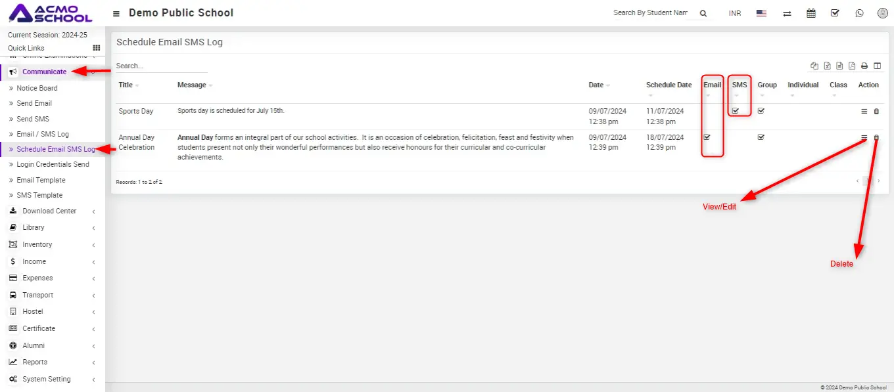Open the SMS Template link

point(39,195)
